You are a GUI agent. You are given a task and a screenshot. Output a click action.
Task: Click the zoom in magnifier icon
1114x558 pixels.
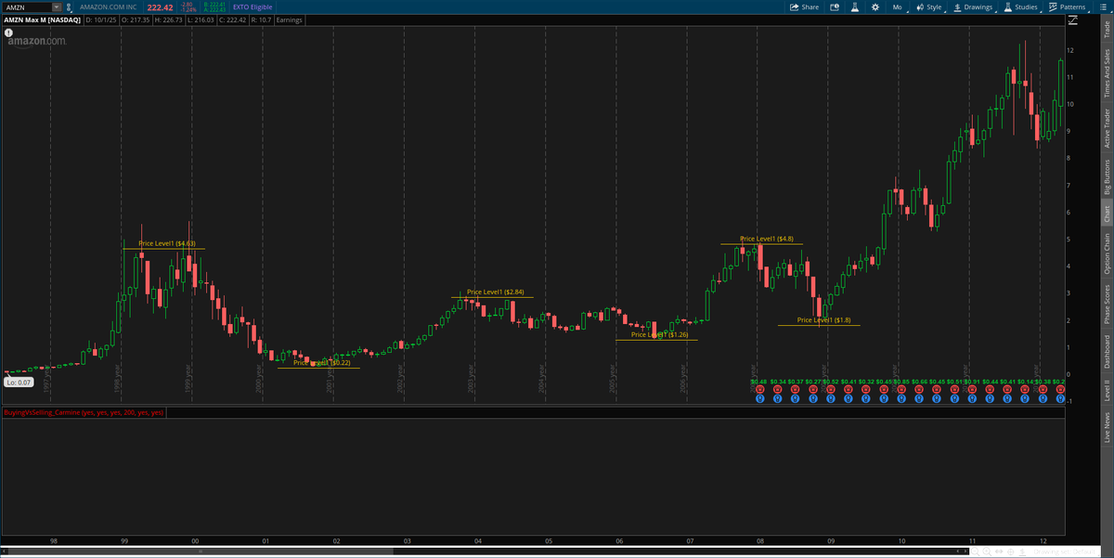click(987, 552)
